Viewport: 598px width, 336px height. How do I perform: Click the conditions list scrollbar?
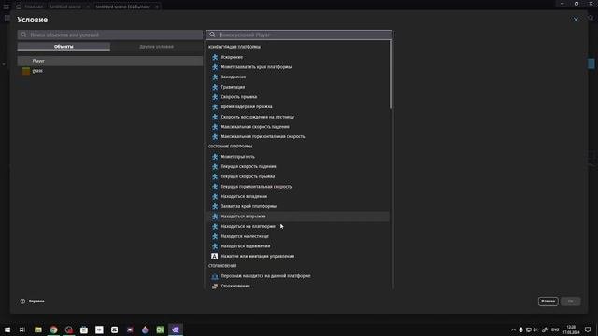point(391,75)
